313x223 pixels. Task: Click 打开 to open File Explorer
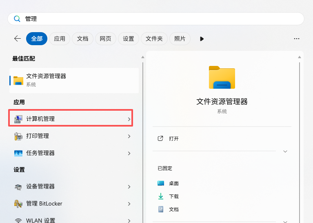[x=174, y=138]
